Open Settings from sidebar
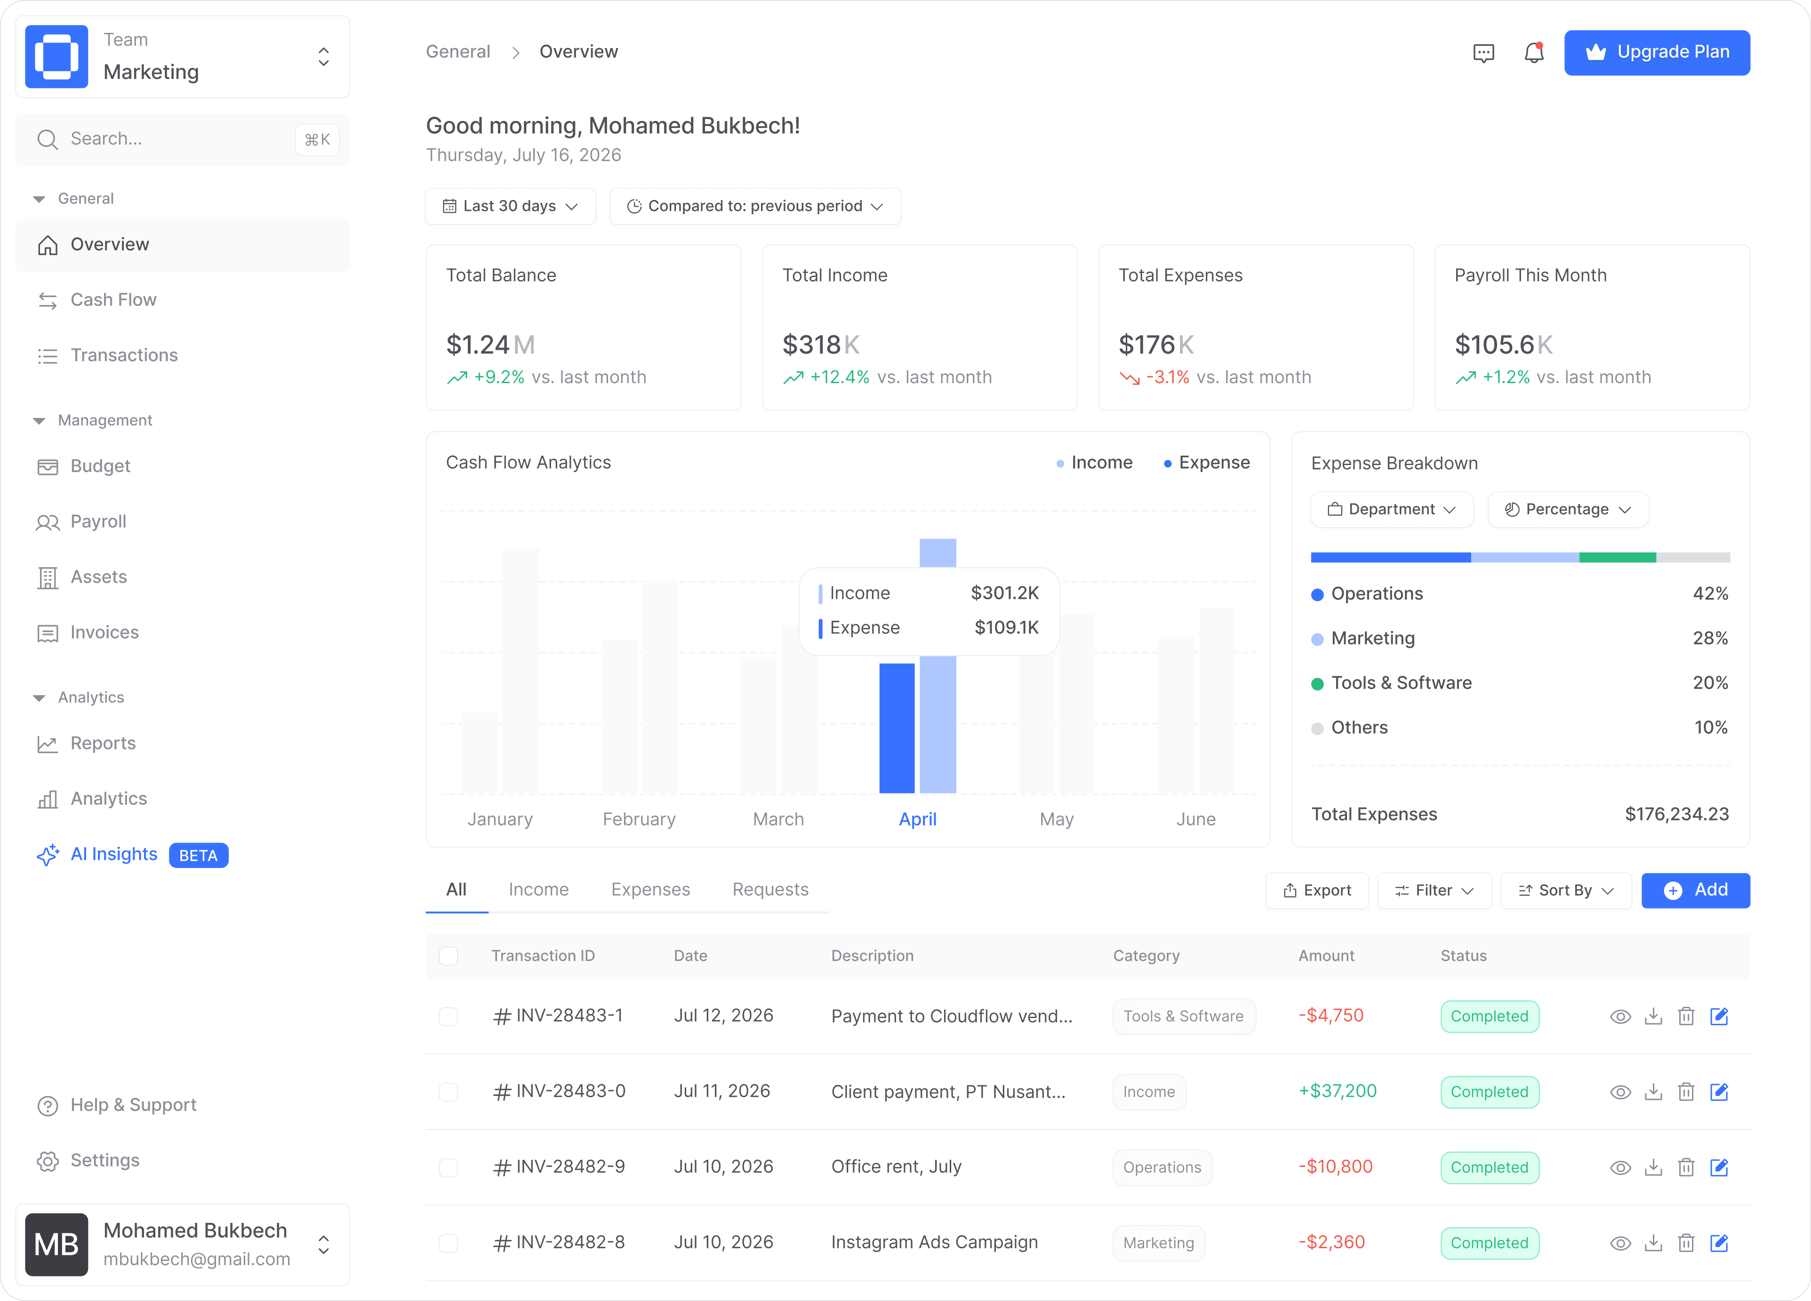The height and width of the screenshot is (1301, 1811). [182, 1160]
